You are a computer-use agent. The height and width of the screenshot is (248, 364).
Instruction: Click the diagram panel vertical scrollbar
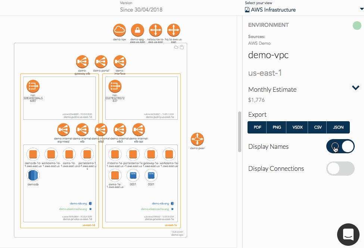(x=240, y=132)
